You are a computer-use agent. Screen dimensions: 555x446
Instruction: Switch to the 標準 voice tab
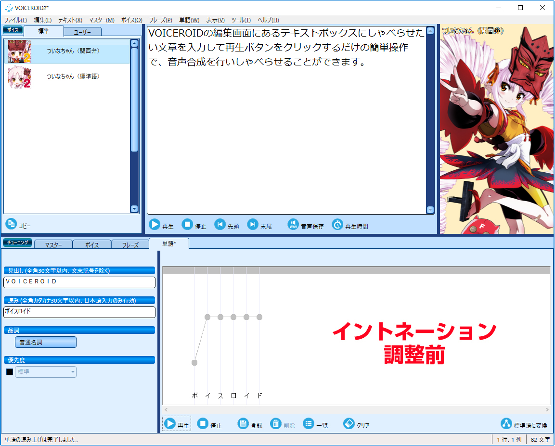44,31
